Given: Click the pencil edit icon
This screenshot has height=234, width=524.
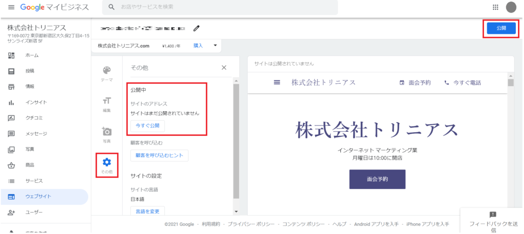Looking at the screenshot, I should point(196,28).
